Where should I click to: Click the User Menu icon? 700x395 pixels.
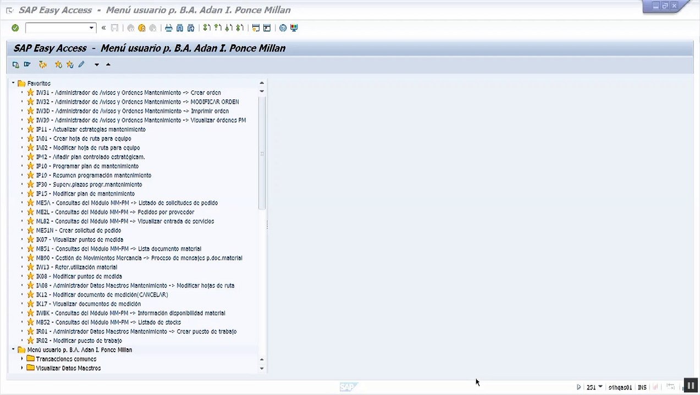pos(15,65)
